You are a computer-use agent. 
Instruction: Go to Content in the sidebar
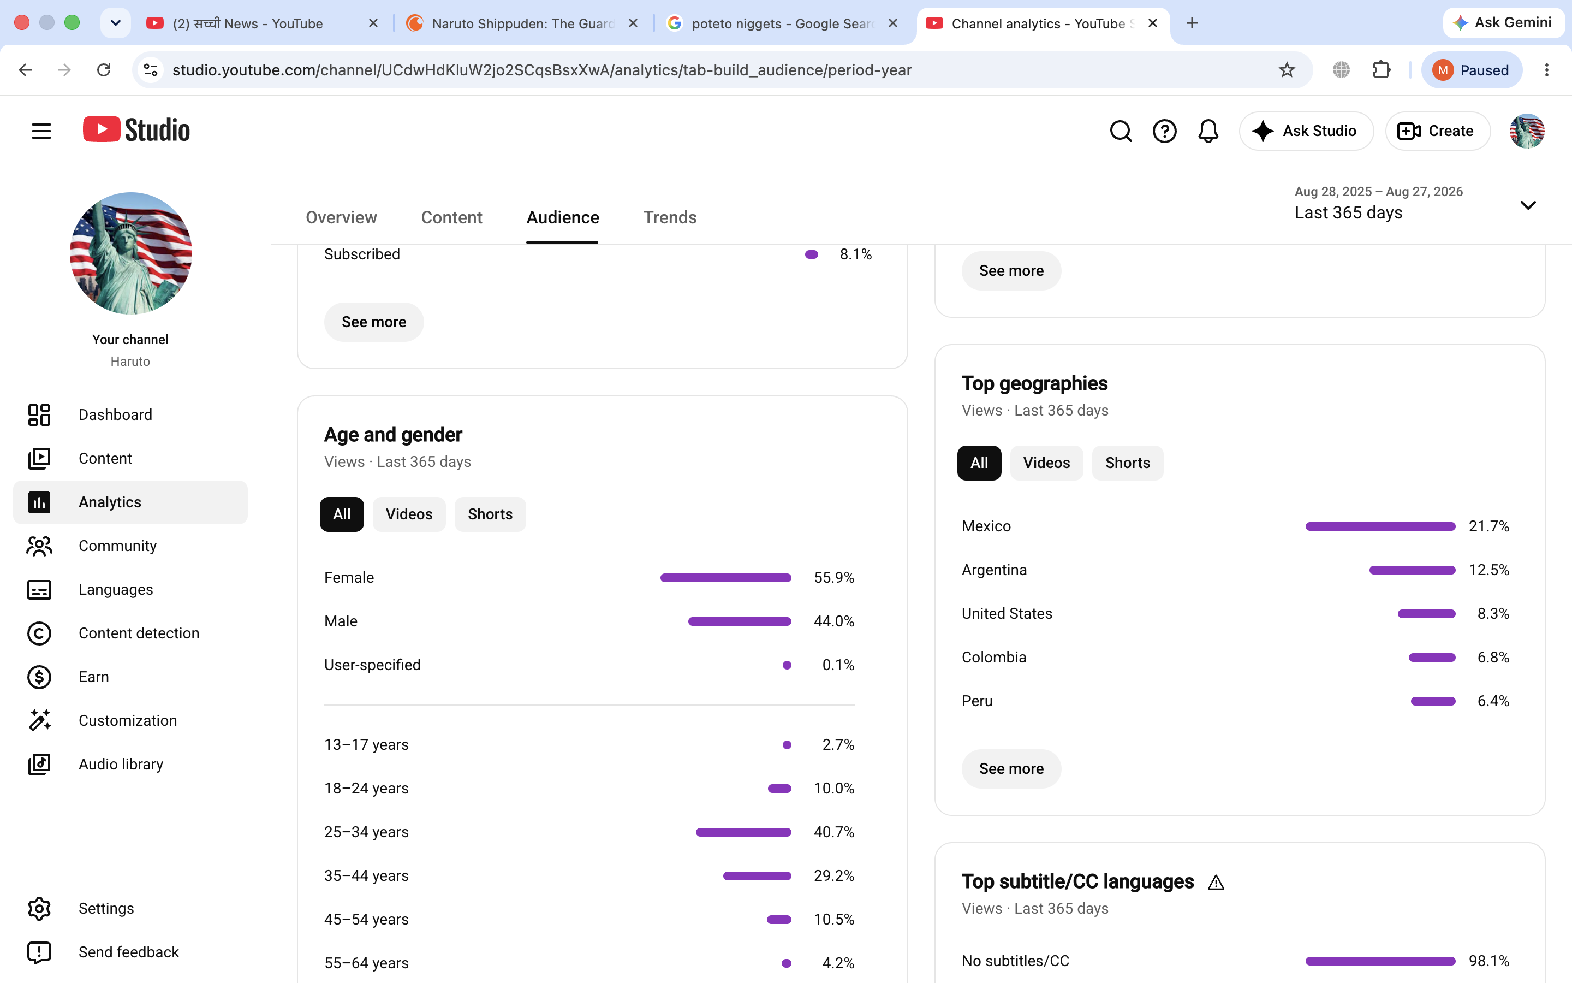(130, 458)
